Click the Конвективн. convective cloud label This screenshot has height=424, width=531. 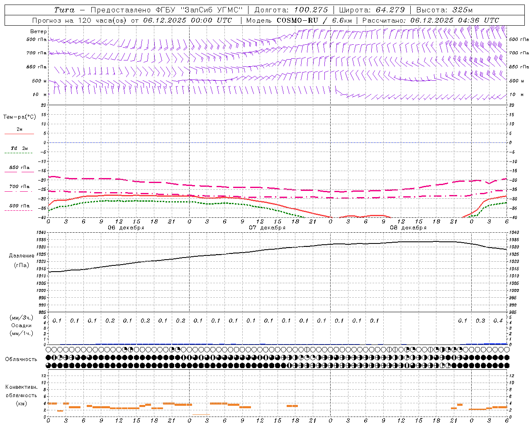[21, 387]
